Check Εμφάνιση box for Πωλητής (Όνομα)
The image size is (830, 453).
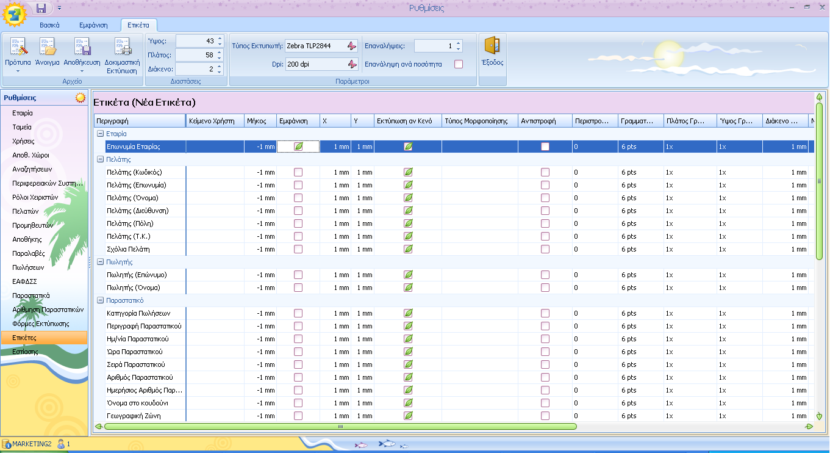tap(298, 288)
